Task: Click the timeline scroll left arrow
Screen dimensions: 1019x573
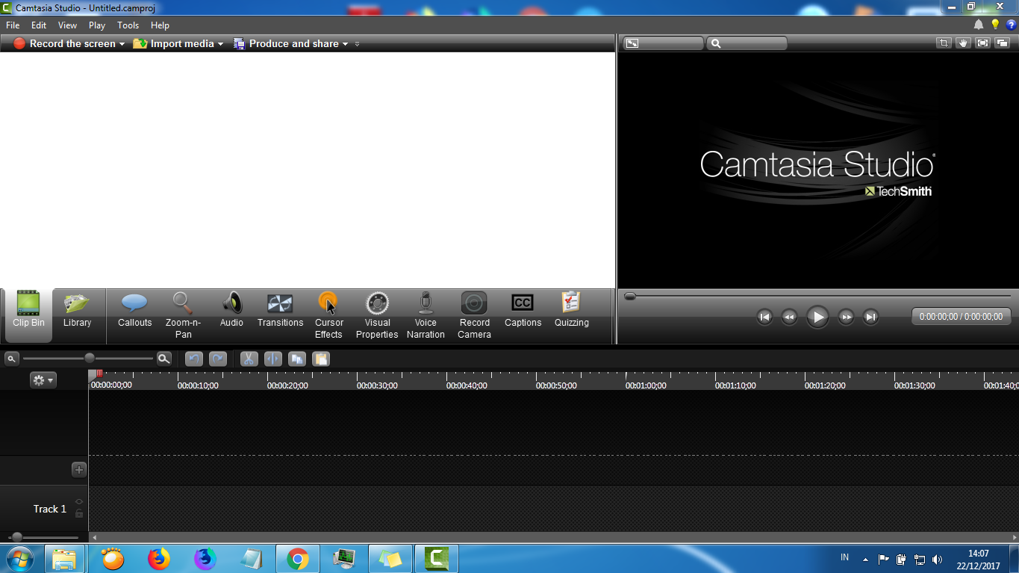Action: [x=94, y=537]
